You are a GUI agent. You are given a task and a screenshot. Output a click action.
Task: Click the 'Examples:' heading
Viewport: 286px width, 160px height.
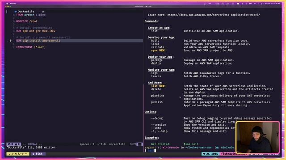click(152, 138)
